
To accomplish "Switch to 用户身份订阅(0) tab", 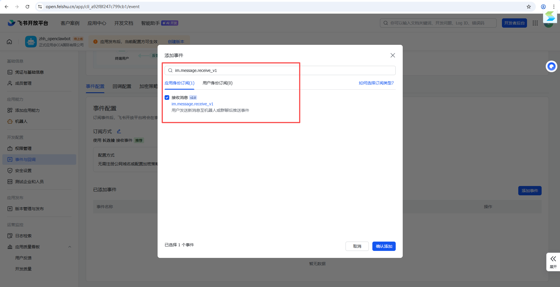I will point(217,83).
